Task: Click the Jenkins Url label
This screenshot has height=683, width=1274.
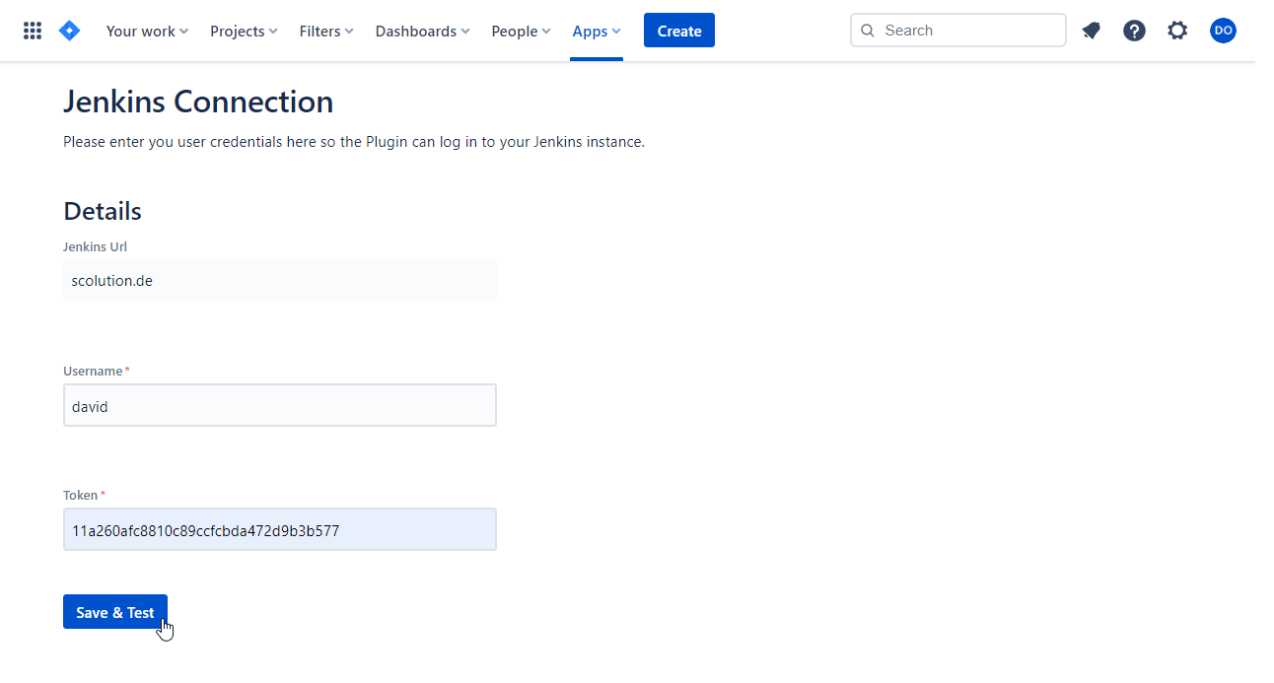Action: coord(95,247)
